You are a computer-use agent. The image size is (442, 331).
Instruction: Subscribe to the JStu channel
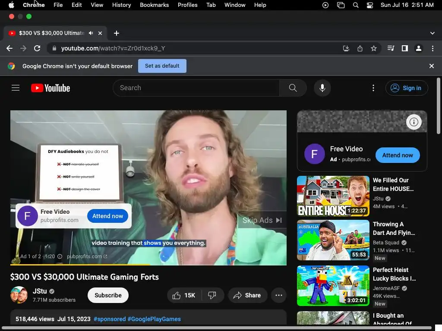tap(108, 295)
